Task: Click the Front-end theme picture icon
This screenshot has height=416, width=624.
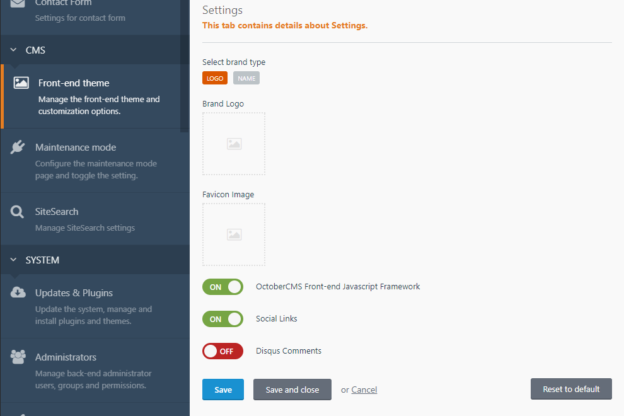Action: (21, 83)
